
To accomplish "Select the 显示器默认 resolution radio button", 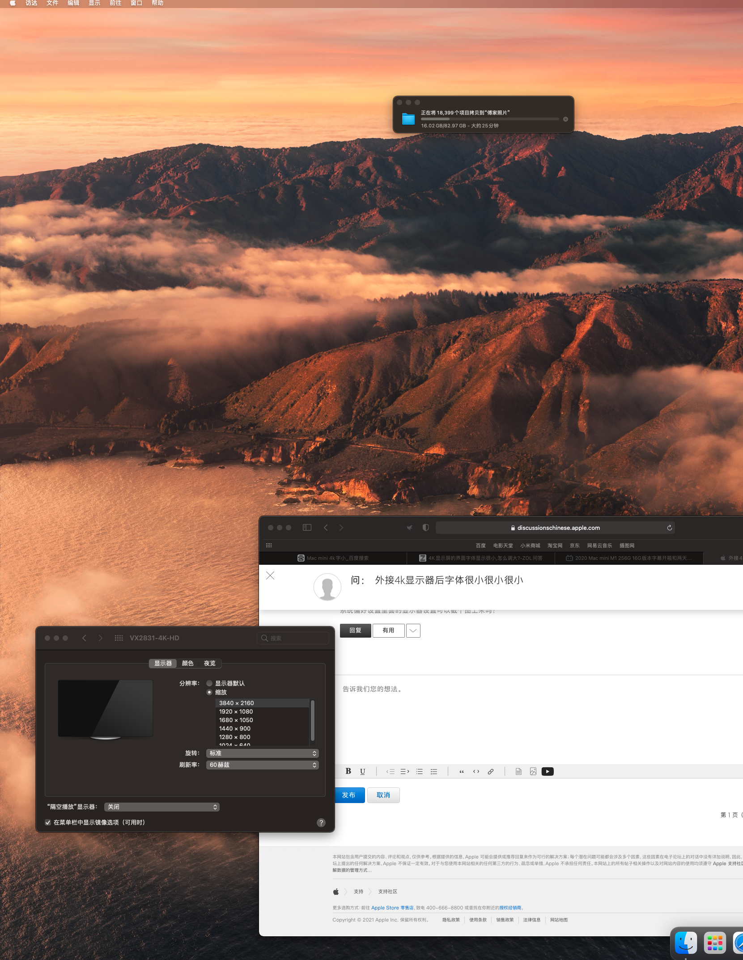I will pos(209,683).
